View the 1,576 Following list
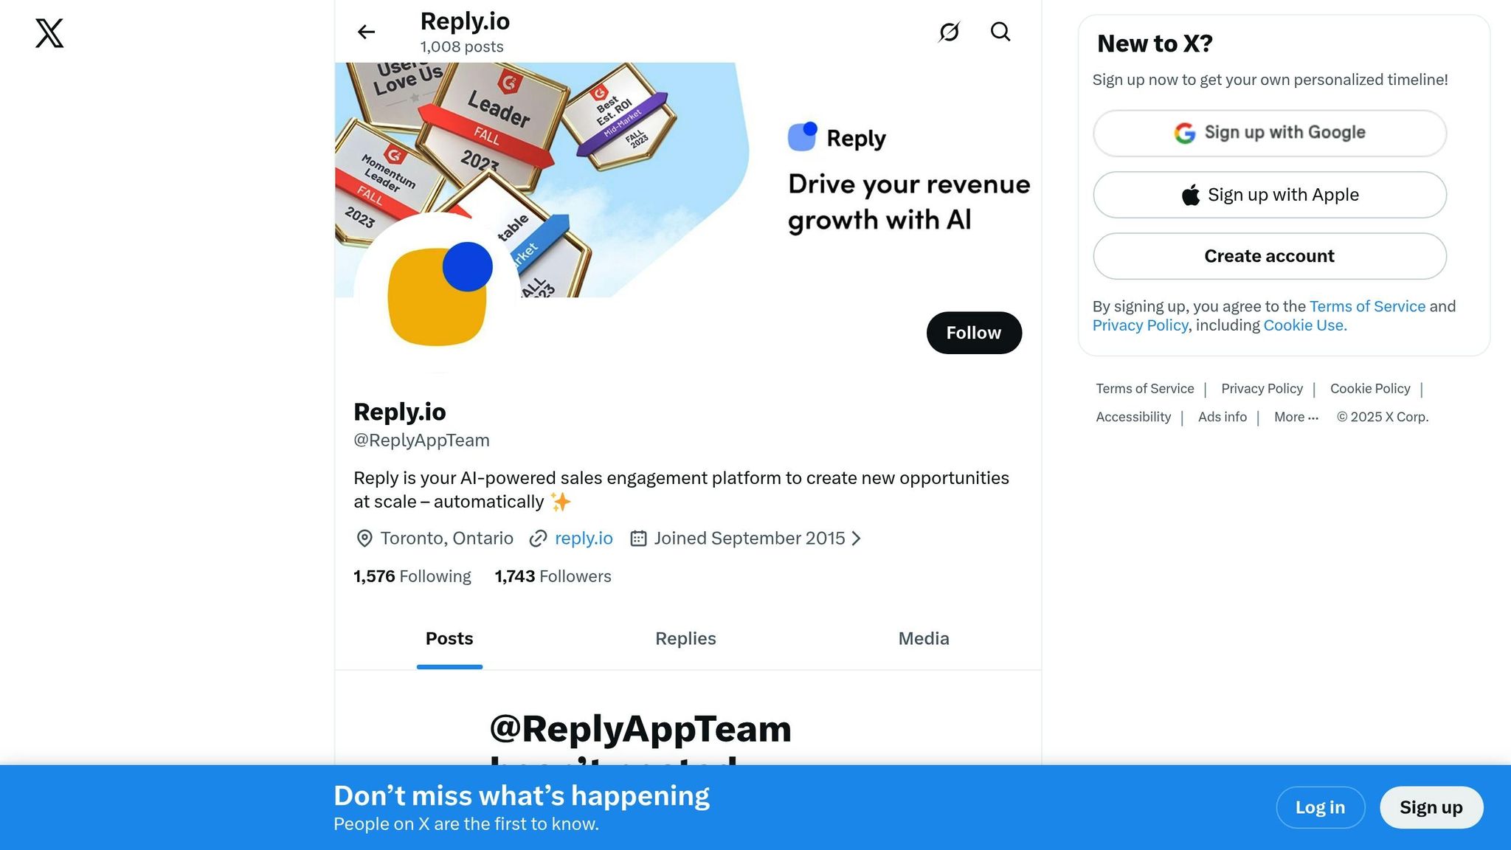Screen dimensions: 1511x850 412,576
